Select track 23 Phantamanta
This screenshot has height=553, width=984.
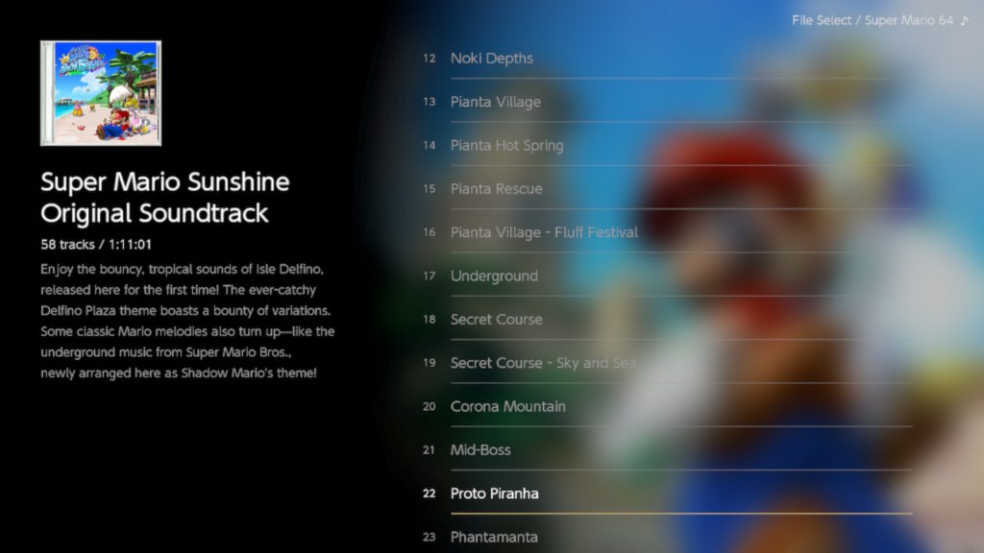pyautogui.click(x=667, y=537)
